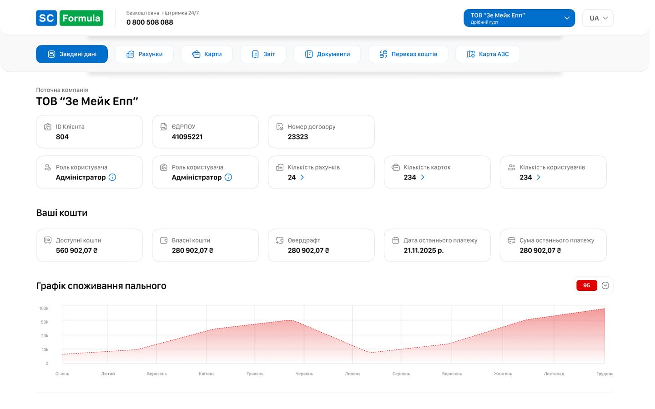Open the Карти tab
The width and height of the screenshot is (655, 409).
(207, 54)
